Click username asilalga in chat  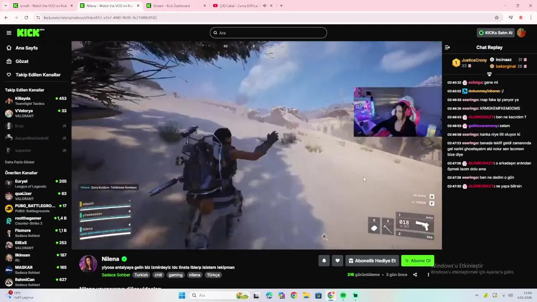pyautogui.click(x=475, y=83)
